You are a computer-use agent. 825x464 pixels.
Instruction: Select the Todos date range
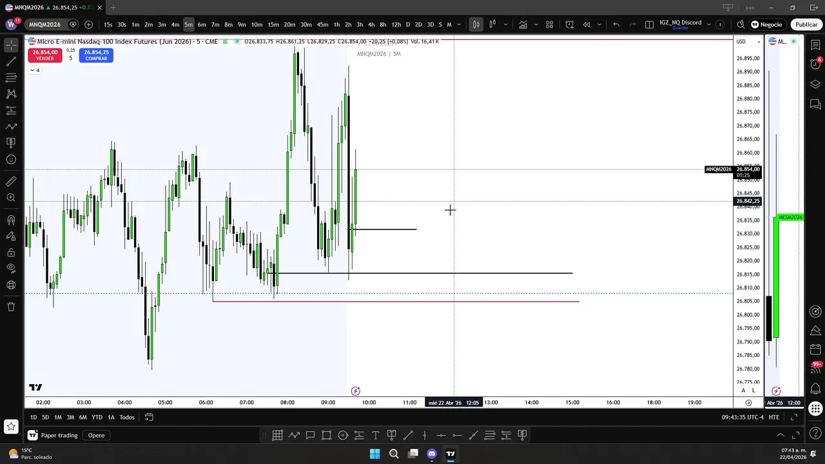click(127, 417)
